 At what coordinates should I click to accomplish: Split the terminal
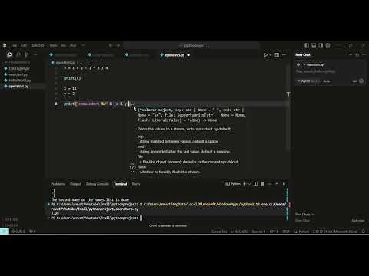point(255,184)
